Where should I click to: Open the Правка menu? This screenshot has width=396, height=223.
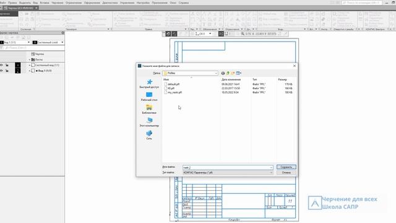12,2
